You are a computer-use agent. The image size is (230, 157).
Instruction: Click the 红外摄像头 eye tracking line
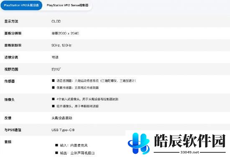(75, 106)
